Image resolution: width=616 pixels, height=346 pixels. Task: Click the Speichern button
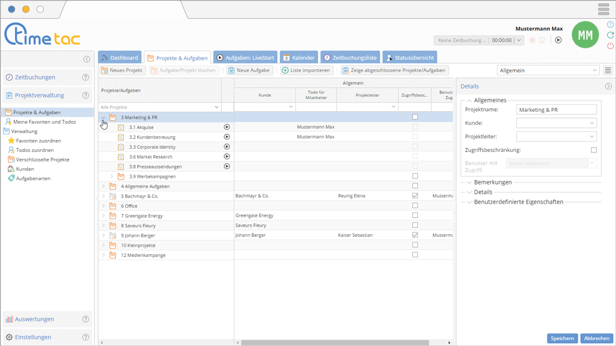click(562, 338)
